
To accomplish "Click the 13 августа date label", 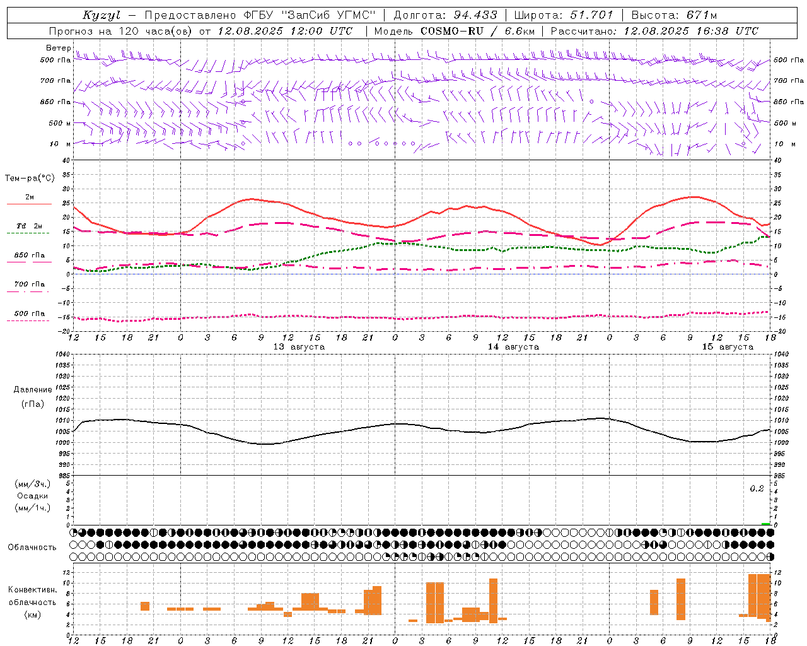I will coord(299,347).
